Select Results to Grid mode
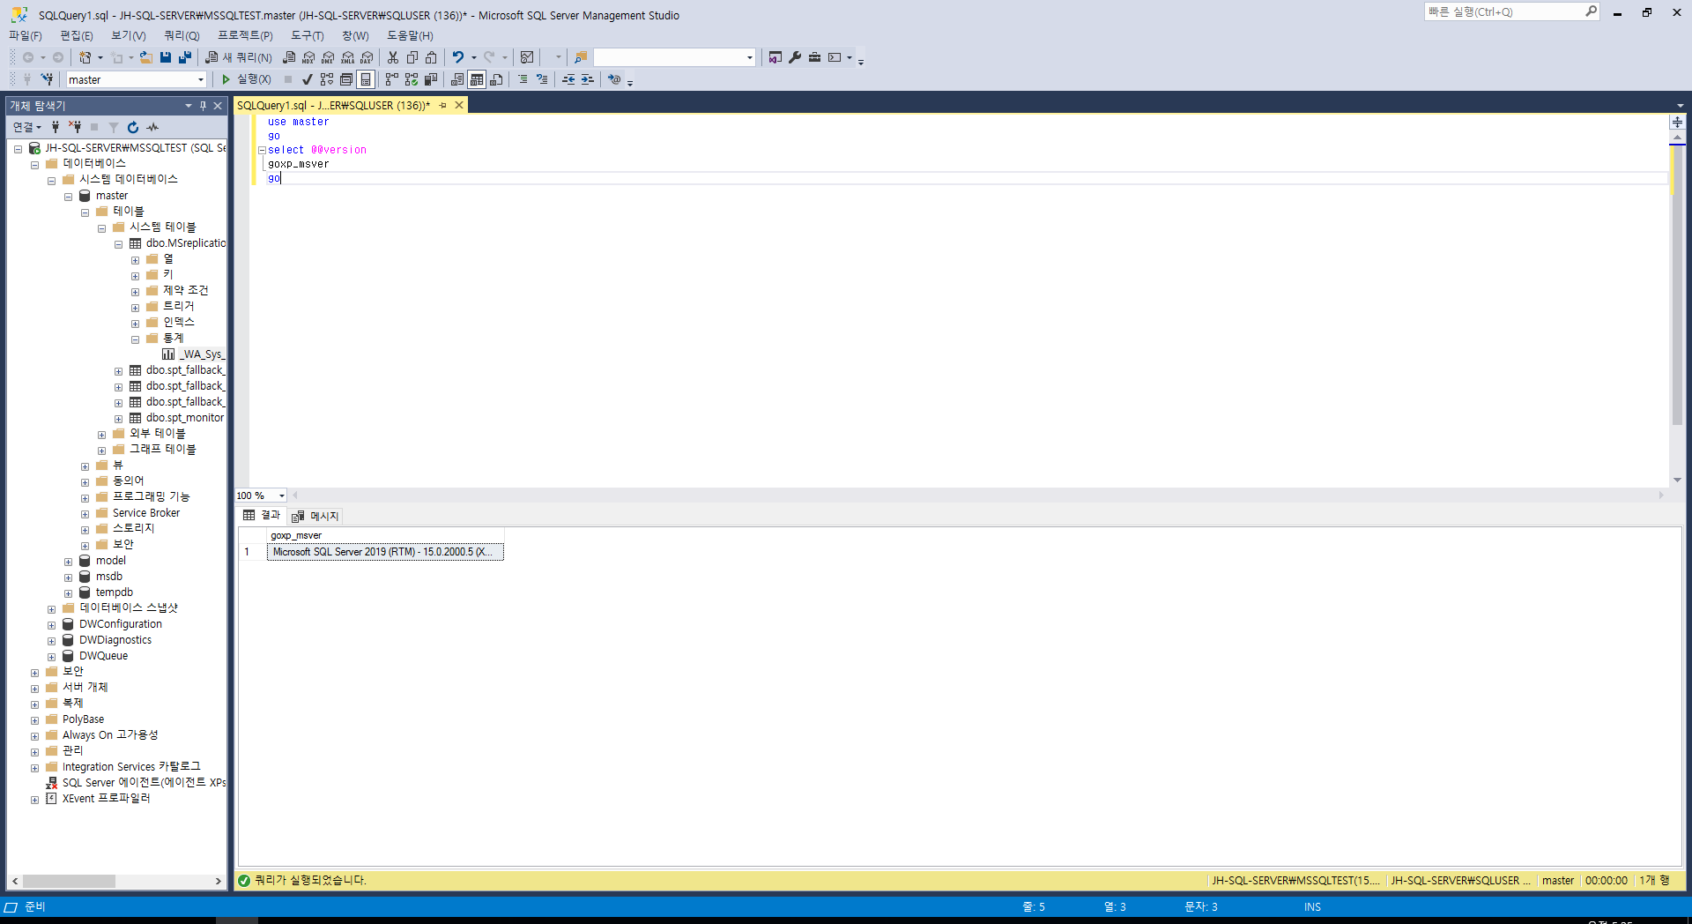This screenshot has width=1692, height=924. click(x=477, y=79)
